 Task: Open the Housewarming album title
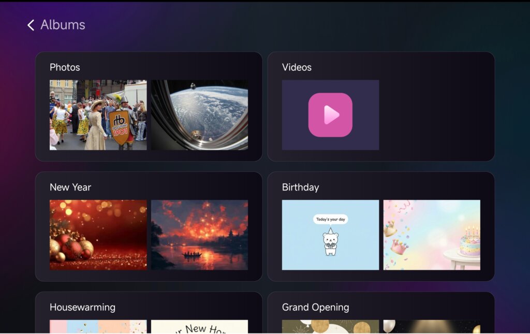[x=82, y=307]
